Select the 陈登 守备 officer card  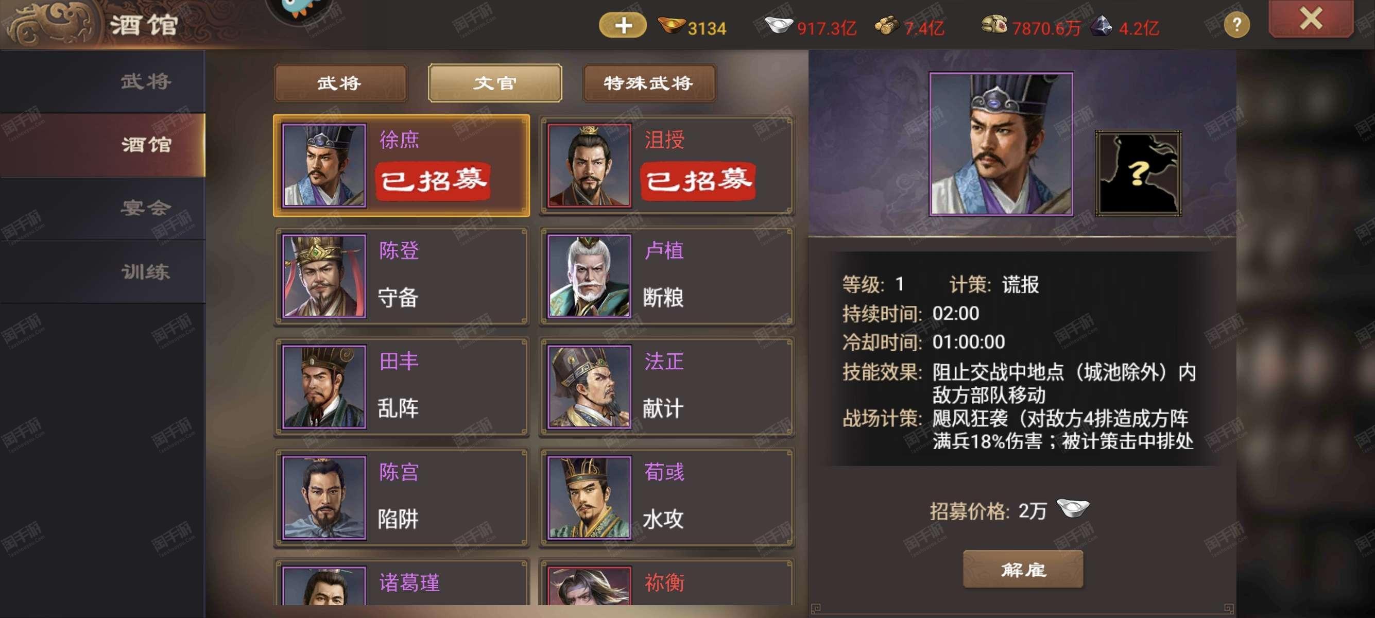point(401,276)
